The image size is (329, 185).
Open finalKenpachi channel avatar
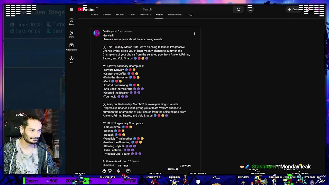(x=97, y=33)
